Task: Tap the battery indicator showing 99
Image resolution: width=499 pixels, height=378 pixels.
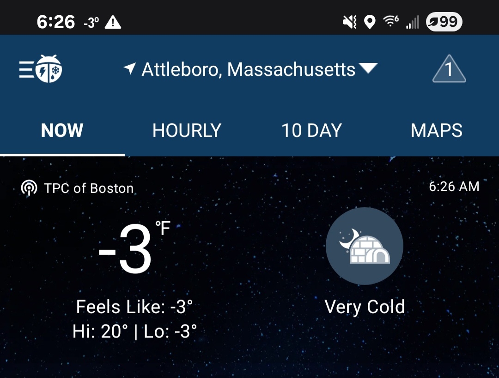Action: tap(444, 22)
